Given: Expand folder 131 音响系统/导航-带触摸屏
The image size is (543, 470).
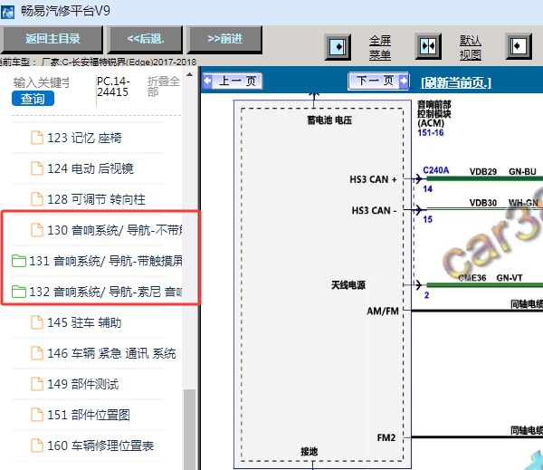Looking at the screenshot, I should click(x=106, y=261).
